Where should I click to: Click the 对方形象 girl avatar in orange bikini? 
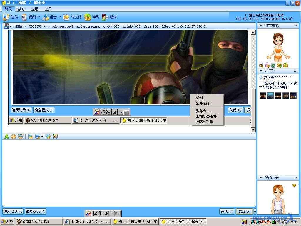click(x=278, y=47)
